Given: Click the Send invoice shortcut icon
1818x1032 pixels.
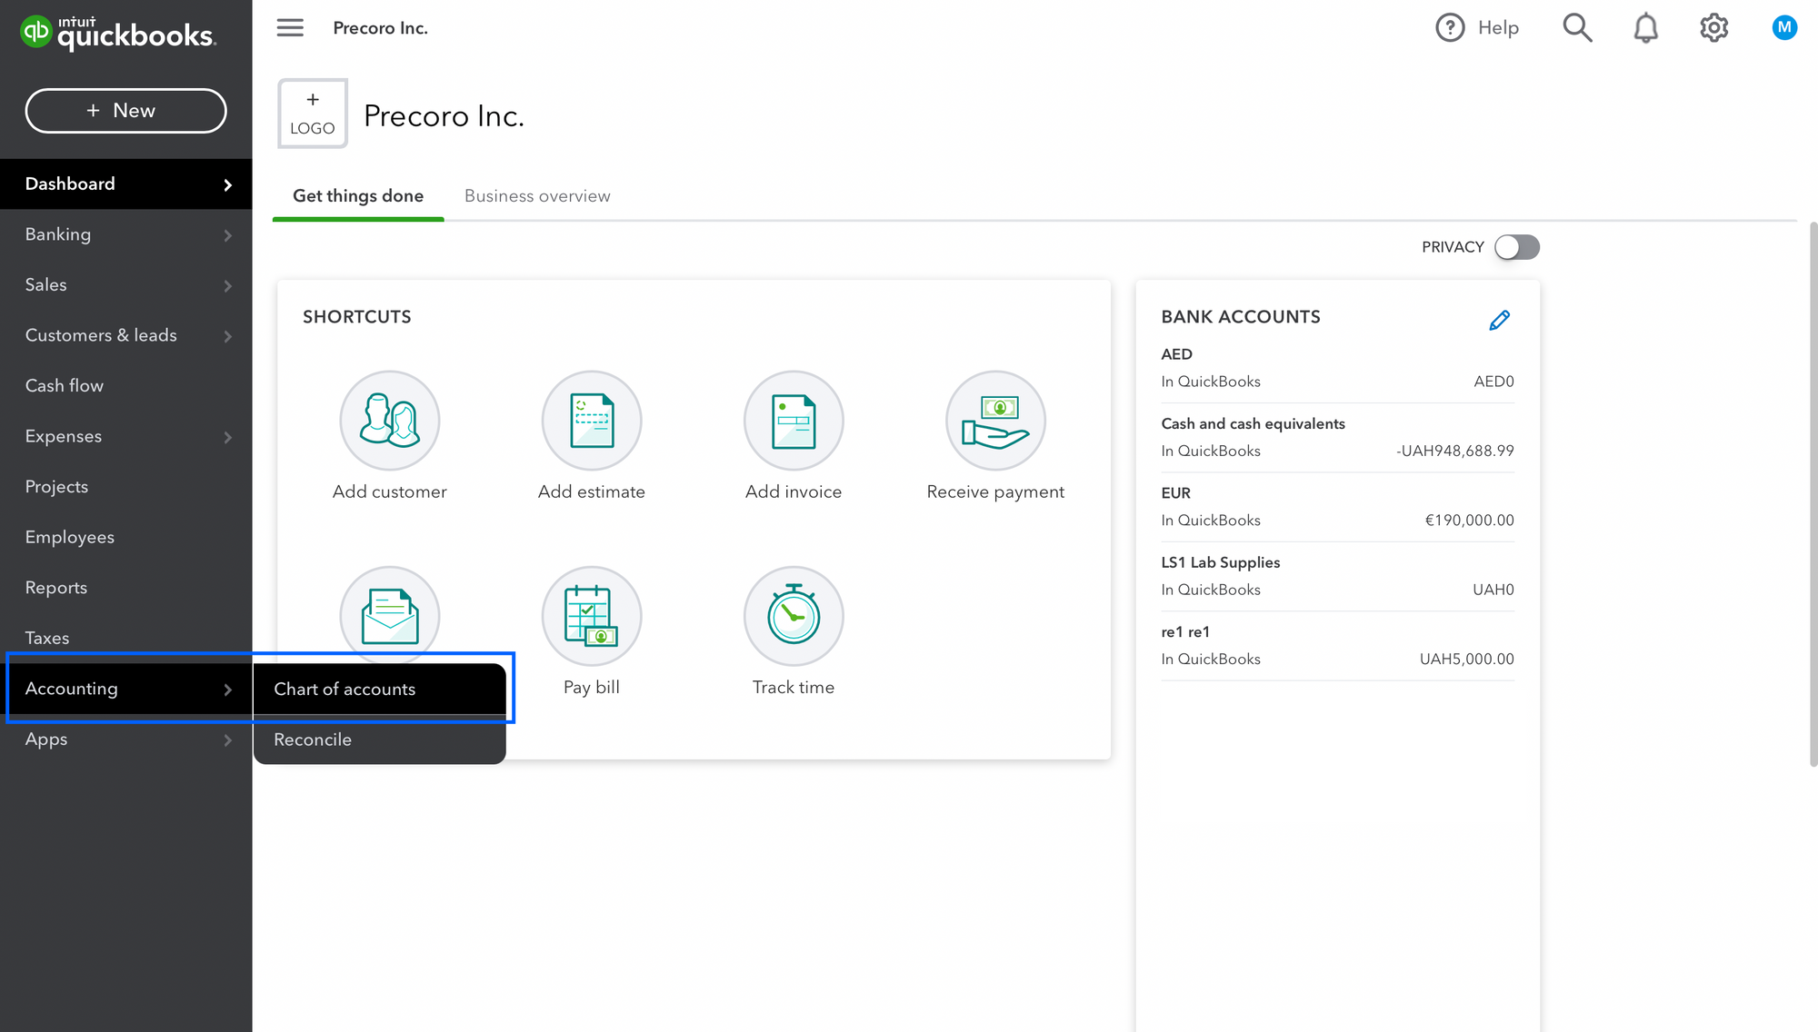Looking at the screenshot, I should click(x=388, y=614).
